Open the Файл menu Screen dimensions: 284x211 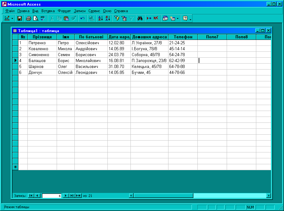pos(10,11)
